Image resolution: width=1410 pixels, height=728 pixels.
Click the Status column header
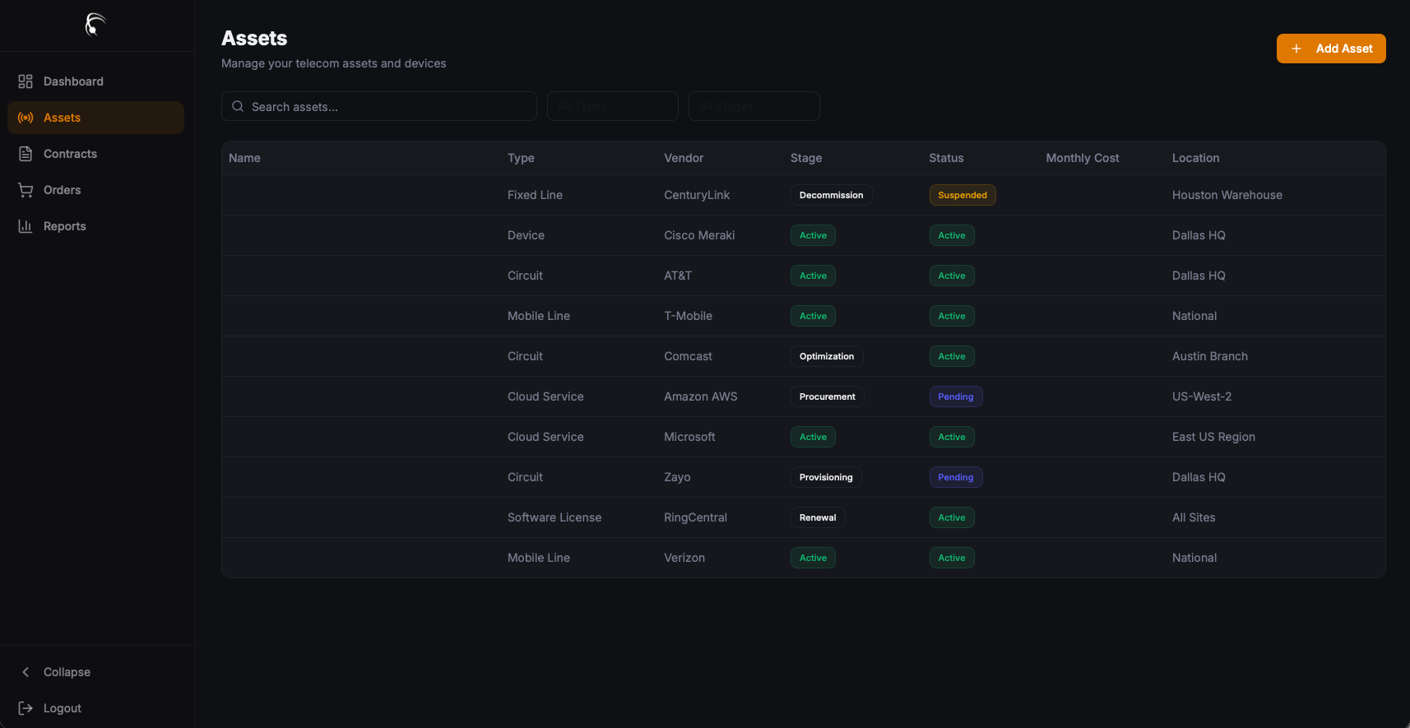point(946,158)
